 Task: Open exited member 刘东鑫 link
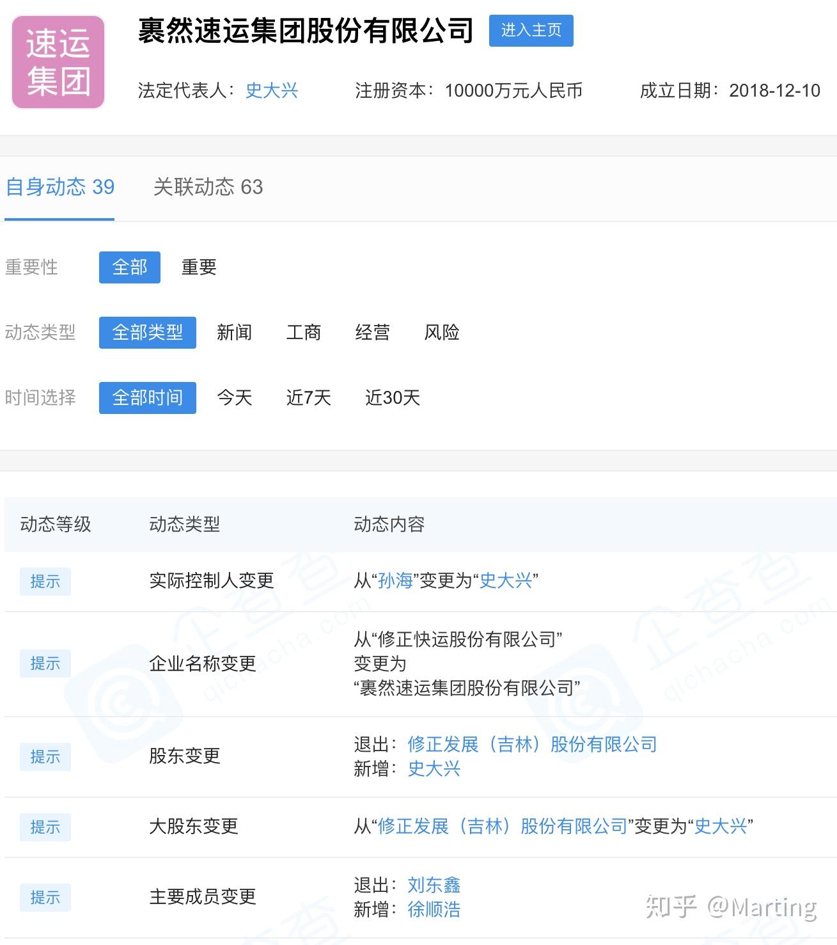(434, 885)
